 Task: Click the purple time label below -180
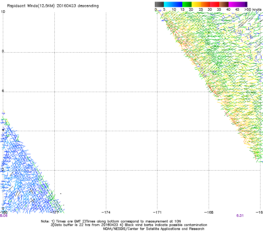(x=4, y=216)
